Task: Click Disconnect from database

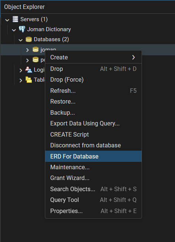Action: 93,145
